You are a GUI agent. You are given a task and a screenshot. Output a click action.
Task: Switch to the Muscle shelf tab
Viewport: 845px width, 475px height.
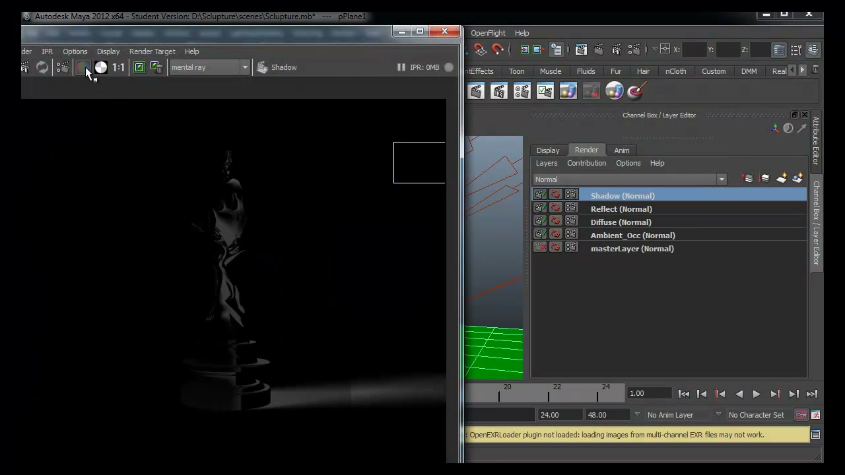tap(551, 71)
